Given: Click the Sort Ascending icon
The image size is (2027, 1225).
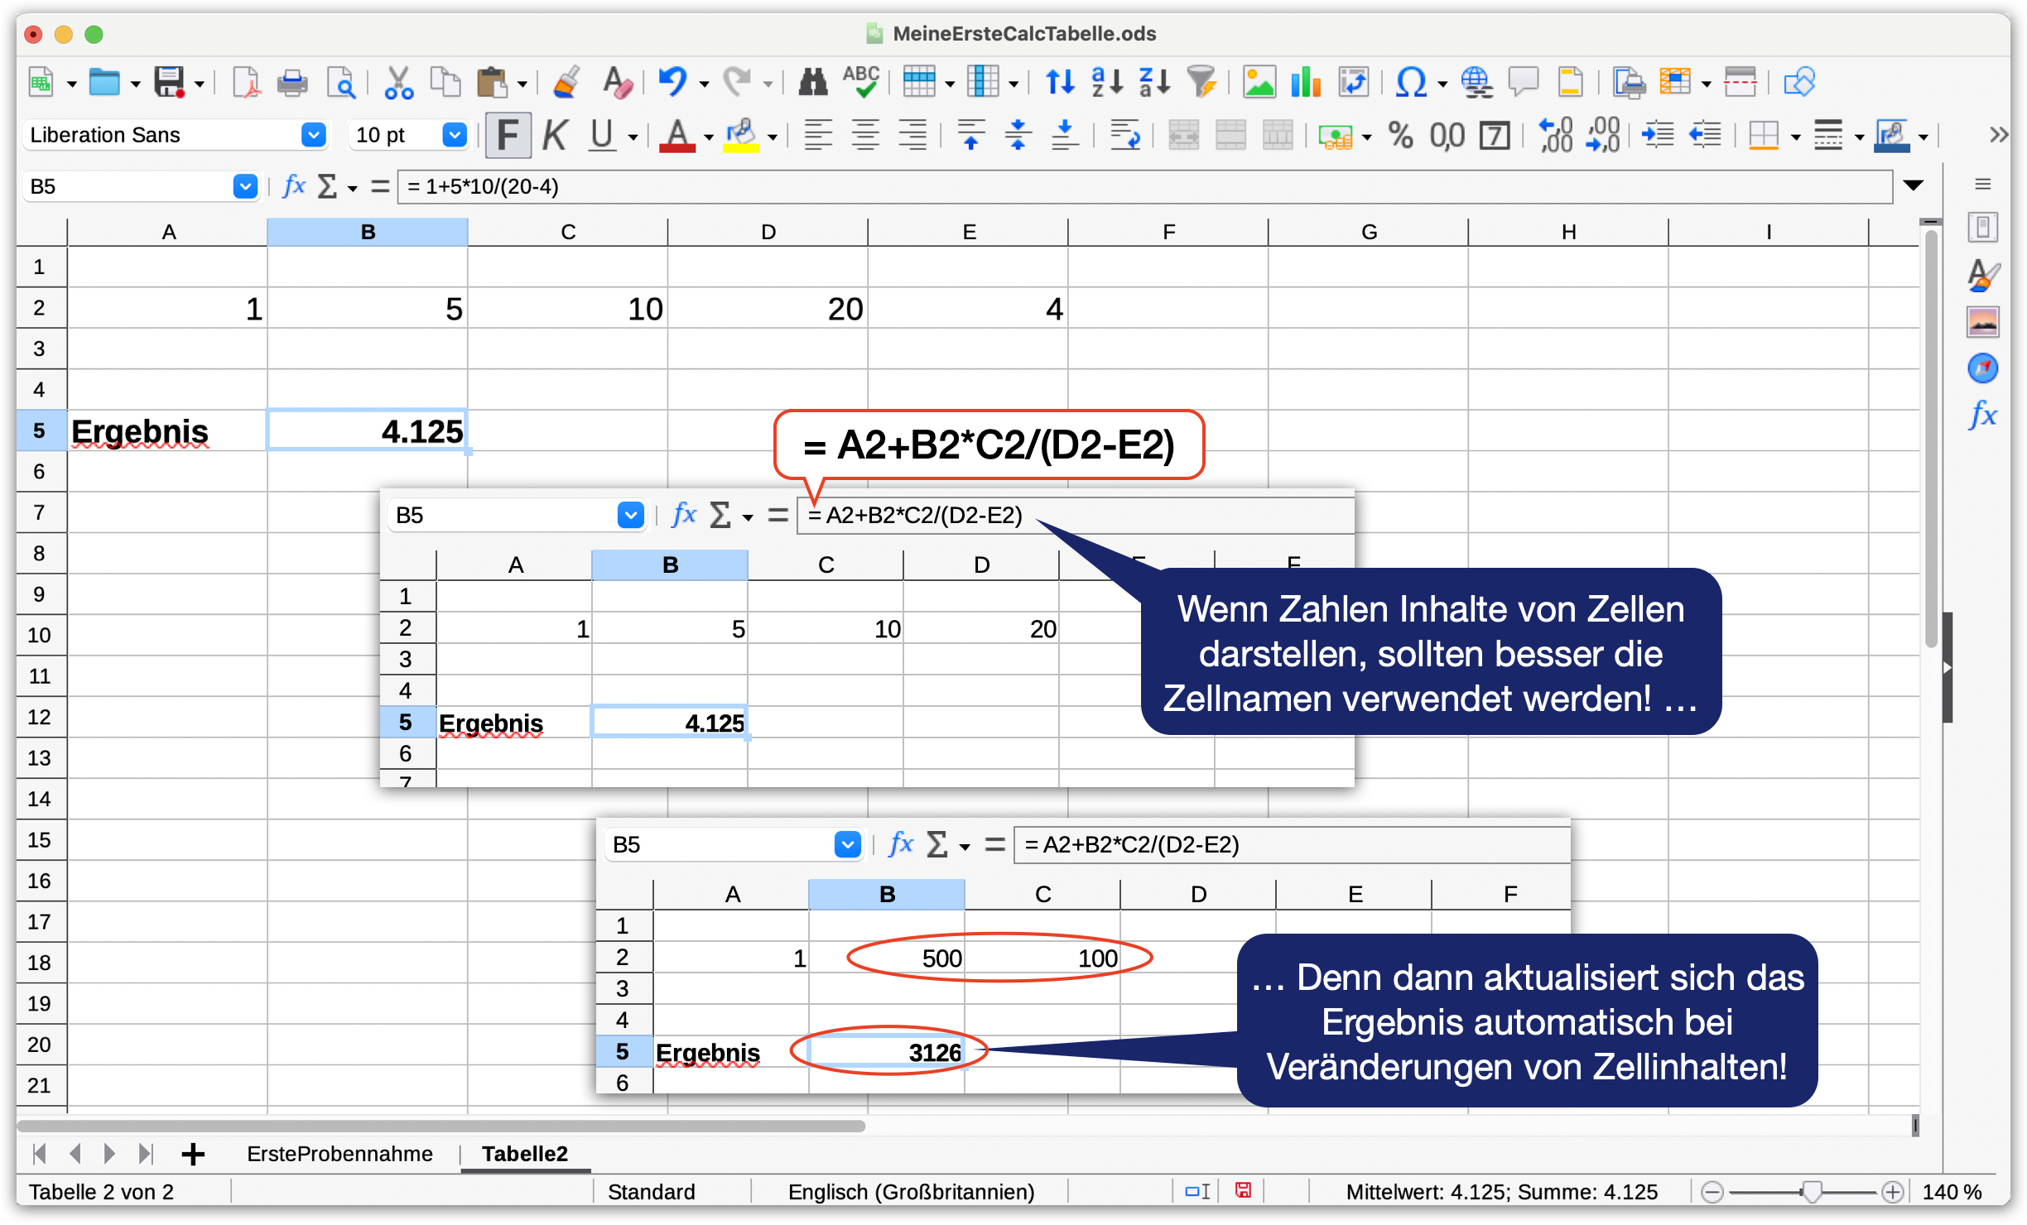Looking at the screenshot, I should pyautogui.click(x=1106, y=83).
